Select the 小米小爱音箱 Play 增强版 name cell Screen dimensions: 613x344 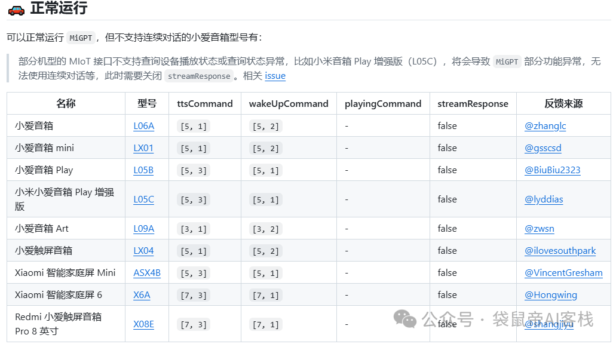coord(66,199)
